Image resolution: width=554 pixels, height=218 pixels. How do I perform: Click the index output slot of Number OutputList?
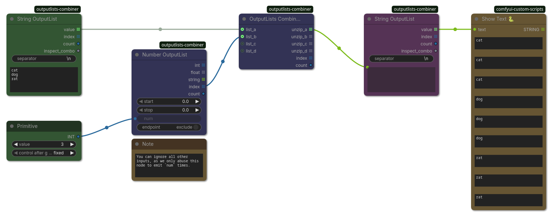(203, 87)
